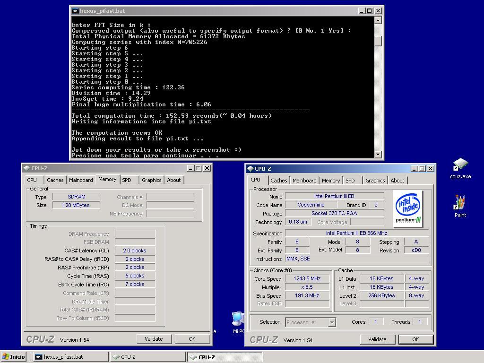This screenshot has height=363, width=484.
Task: Open the Inicio start menu
Action: click(14, 357)
